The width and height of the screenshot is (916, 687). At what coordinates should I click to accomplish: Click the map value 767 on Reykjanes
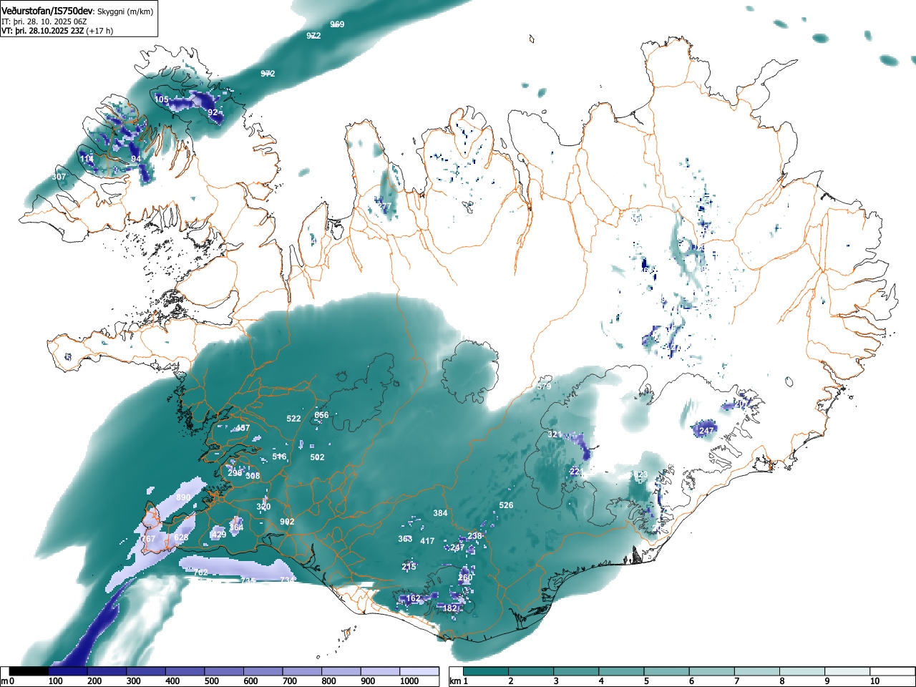click(148, 539)
